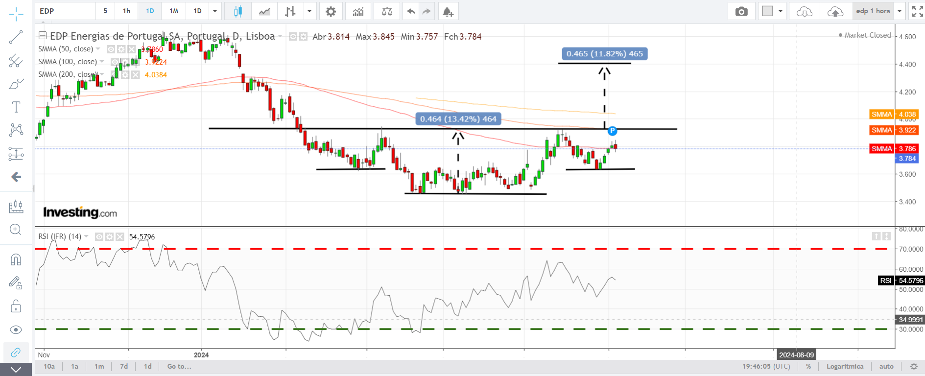This screenshot has width=925, height=376.
Task: Open SMMA (50, close) dropdown arrow
Action: pyautogui.click(x=98, y=49)
